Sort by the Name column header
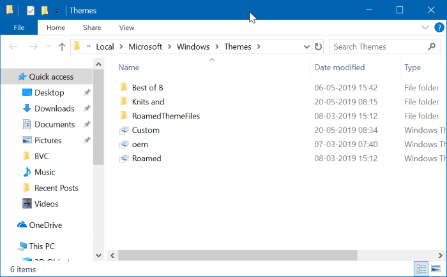447x277 pixels. 129,67
